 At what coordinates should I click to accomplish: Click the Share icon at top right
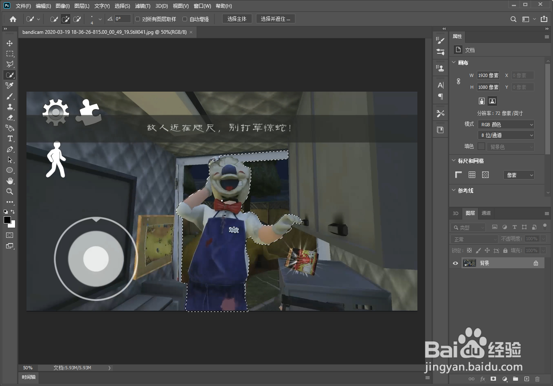544,19
